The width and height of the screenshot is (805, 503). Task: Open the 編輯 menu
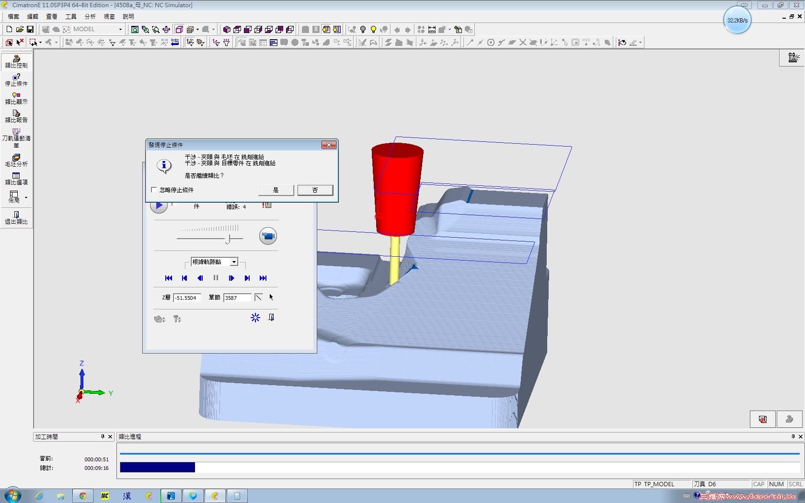pos(33,16)
